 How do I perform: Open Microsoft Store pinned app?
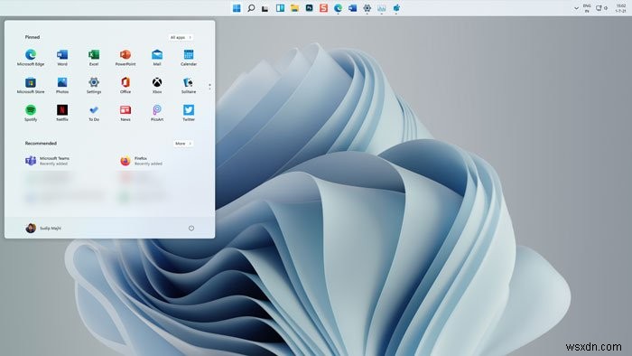pos(31,85)
